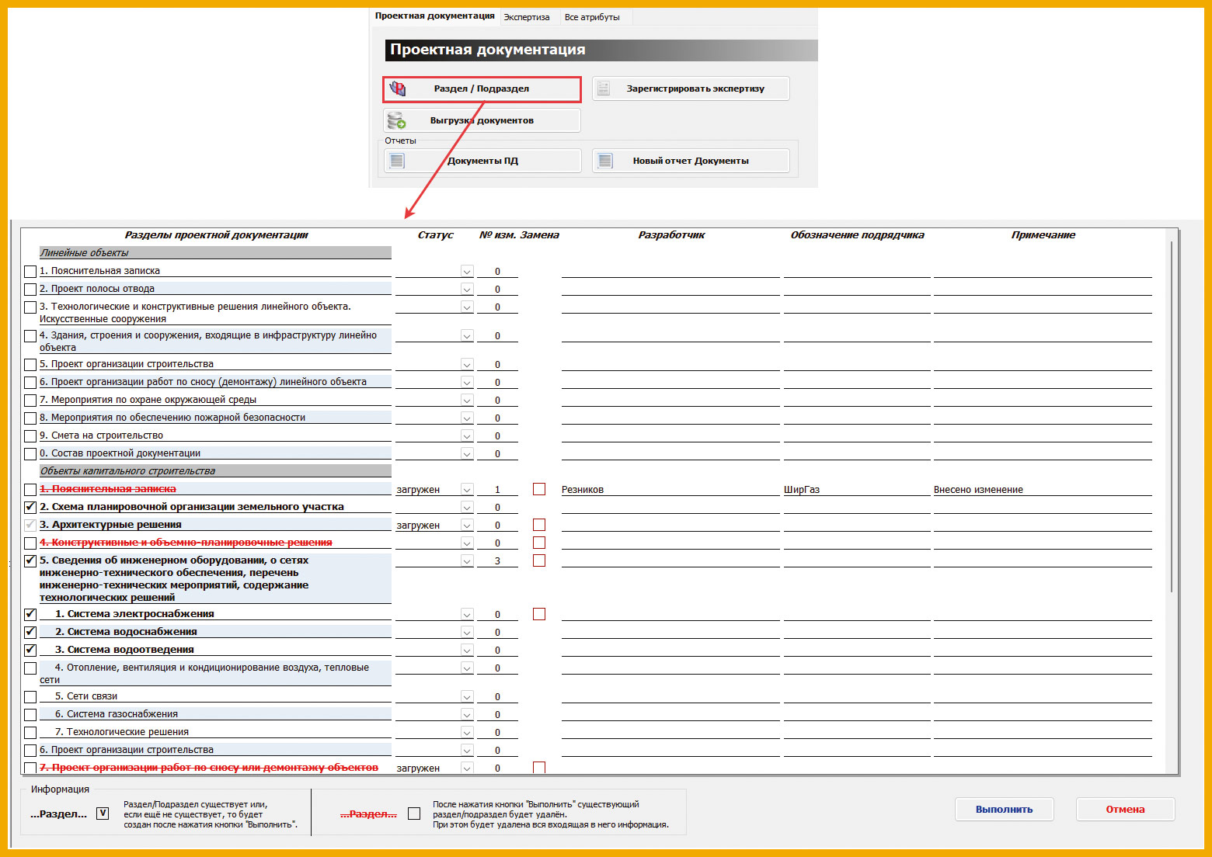Click the contractor field containing ШирГаз
Viewport: 1212px width, 857px height.
(857, 490)
